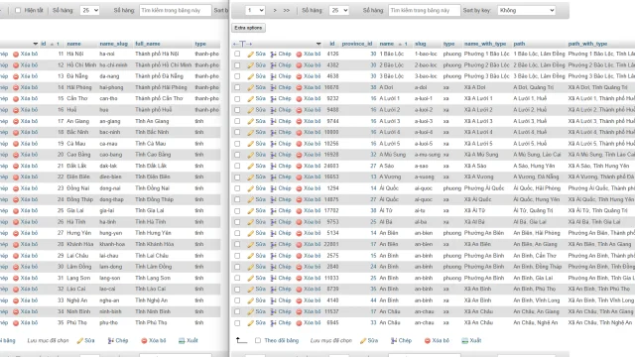Tick checkbox for A Lưới 3 row

pos(237,121)
